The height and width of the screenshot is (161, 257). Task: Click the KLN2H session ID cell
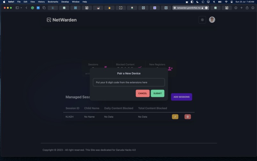point(70,117)
